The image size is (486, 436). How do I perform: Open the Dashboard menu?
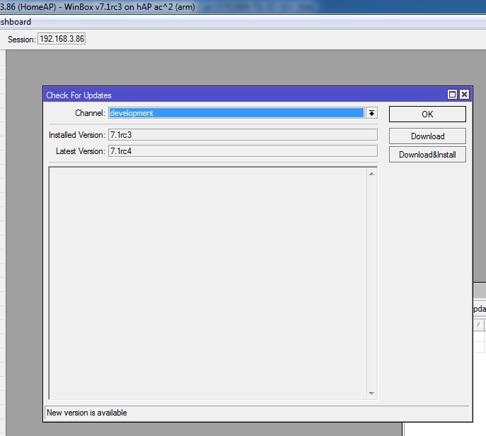[16, 22]
